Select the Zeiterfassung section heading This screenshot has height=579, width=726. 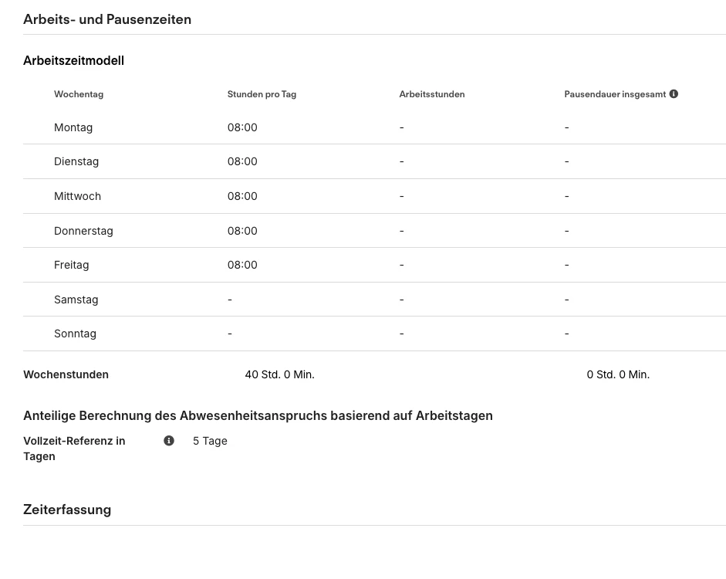click(67, 510)
